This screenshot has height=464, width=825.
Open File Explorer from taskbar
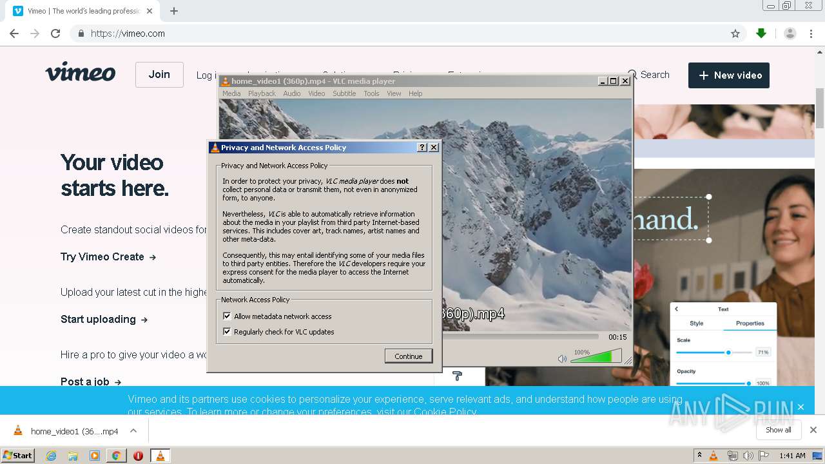point(73,456)
